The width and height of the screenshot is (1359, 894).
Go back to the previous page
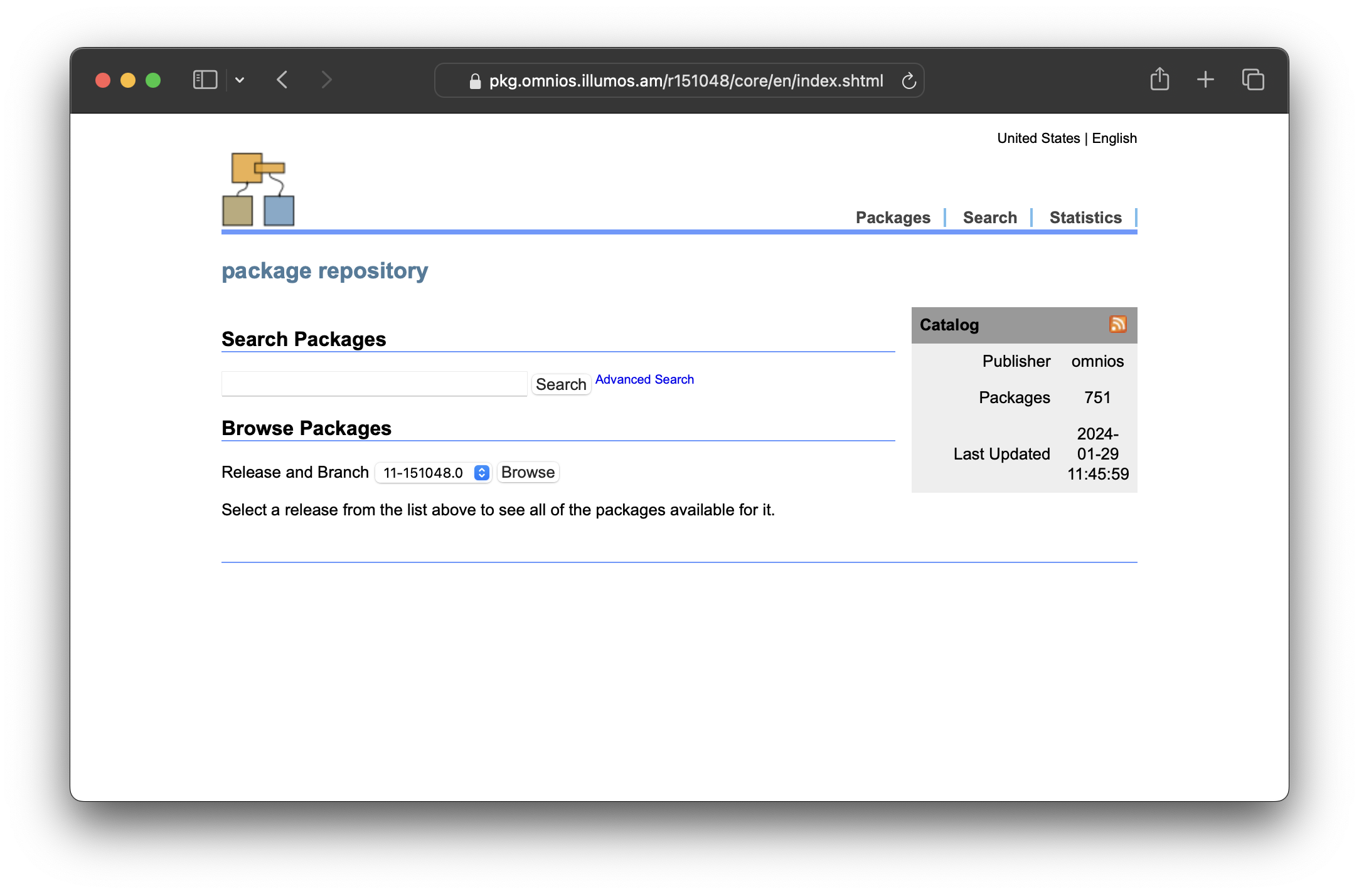282,80
